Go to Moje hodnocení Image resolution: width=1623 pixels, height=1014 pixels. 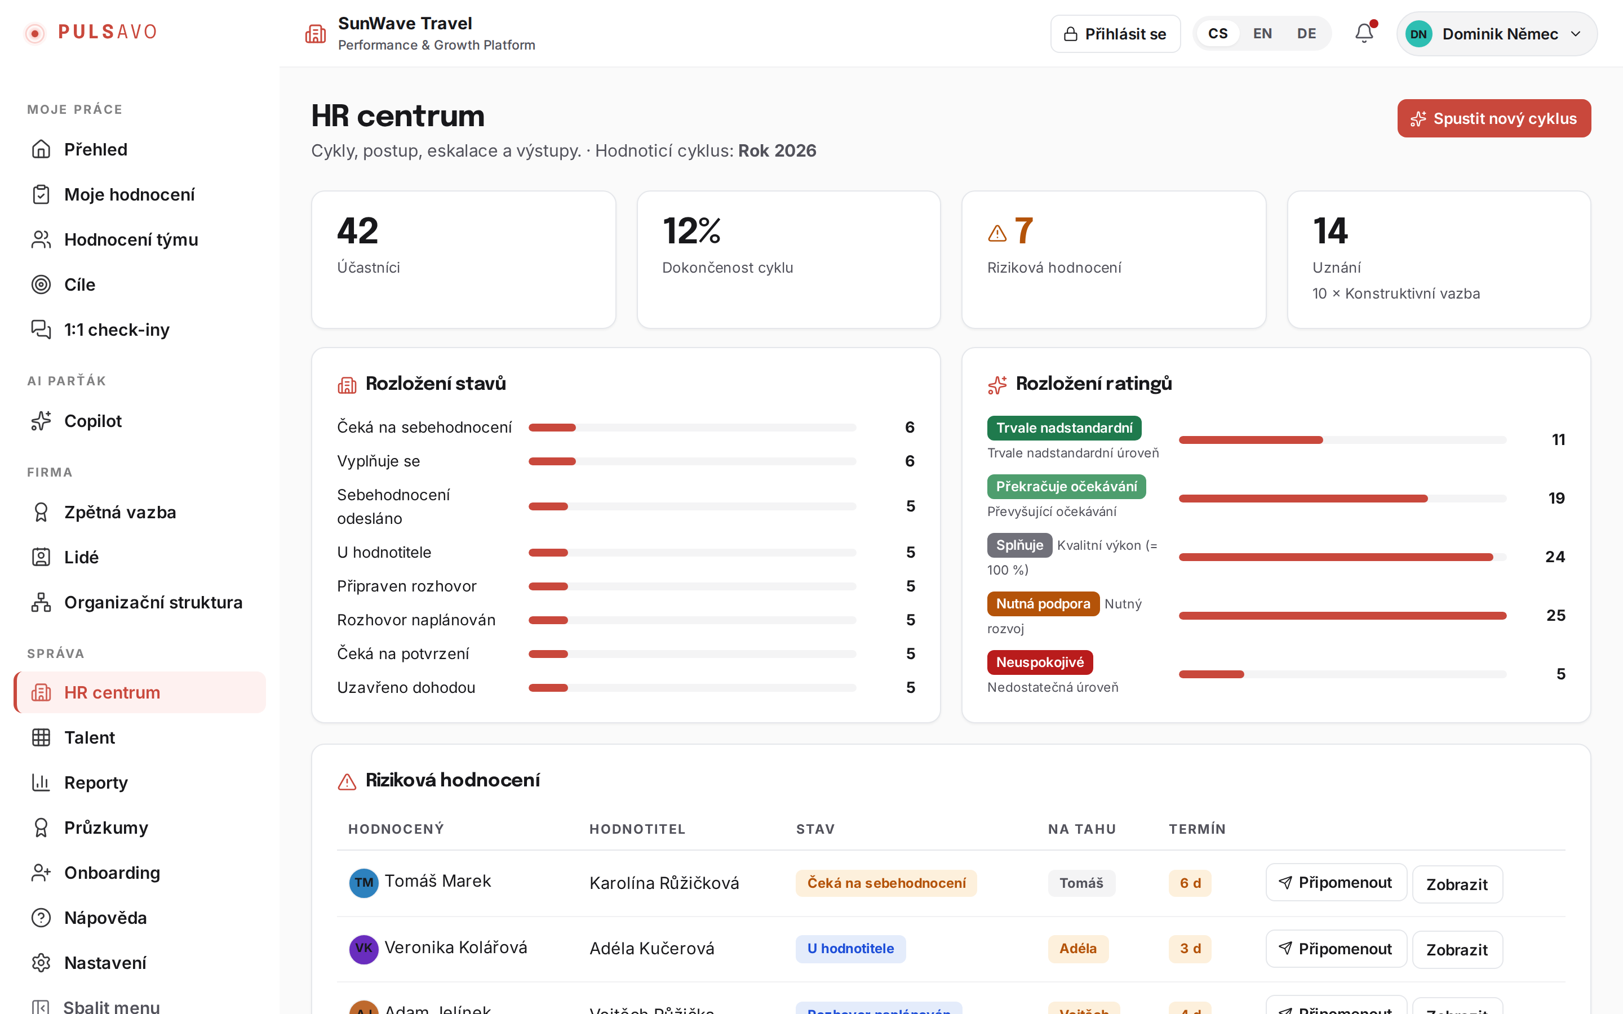140,194
